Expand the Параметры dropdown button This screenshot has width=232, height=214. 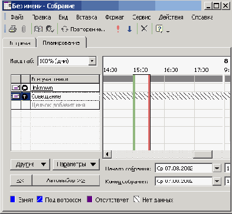(76, 164)
